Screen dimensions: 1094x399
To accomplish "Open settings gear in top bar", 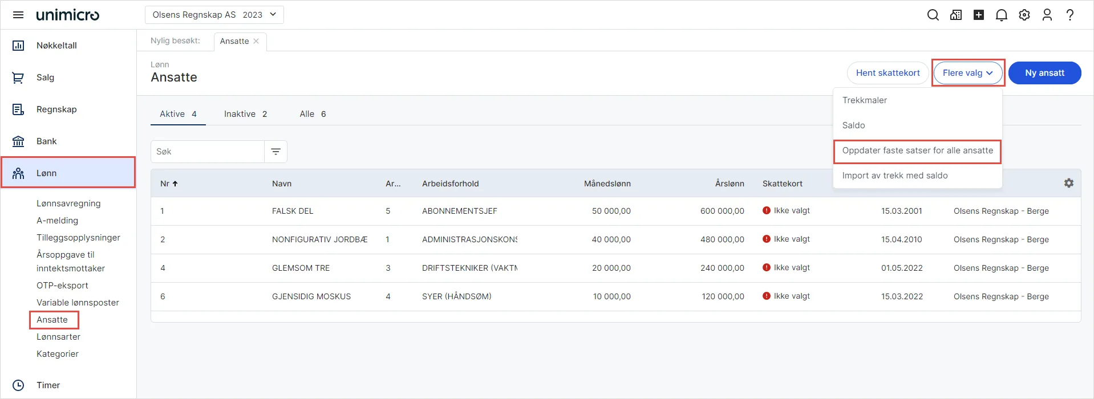I will pos(1024,15).
